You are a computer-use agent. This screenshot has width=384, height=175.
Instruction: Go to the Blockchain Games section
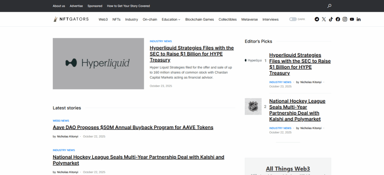pyautogui.click(x=199, y=19)
